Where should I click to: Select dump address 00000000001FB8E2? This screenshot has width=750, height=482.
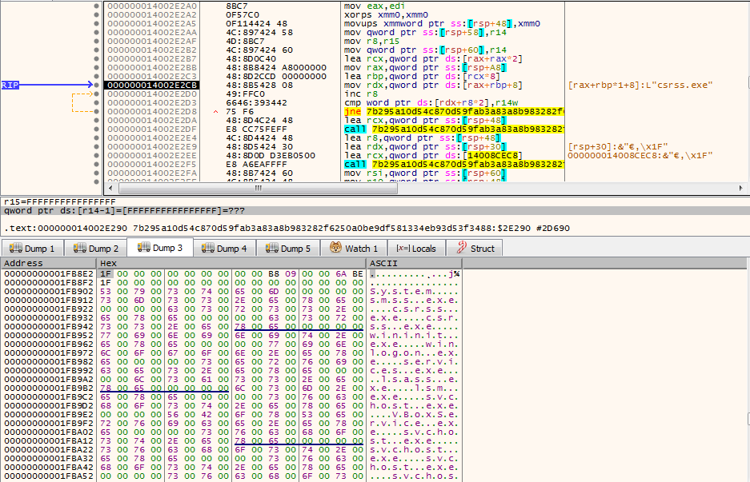[x=49, y=273]
